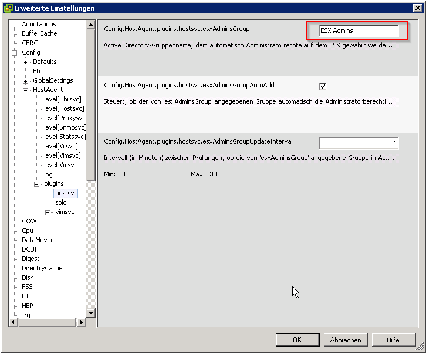Select the DirentryCache tree entry
Screen dimensions: 426x353
click(42, 268)
